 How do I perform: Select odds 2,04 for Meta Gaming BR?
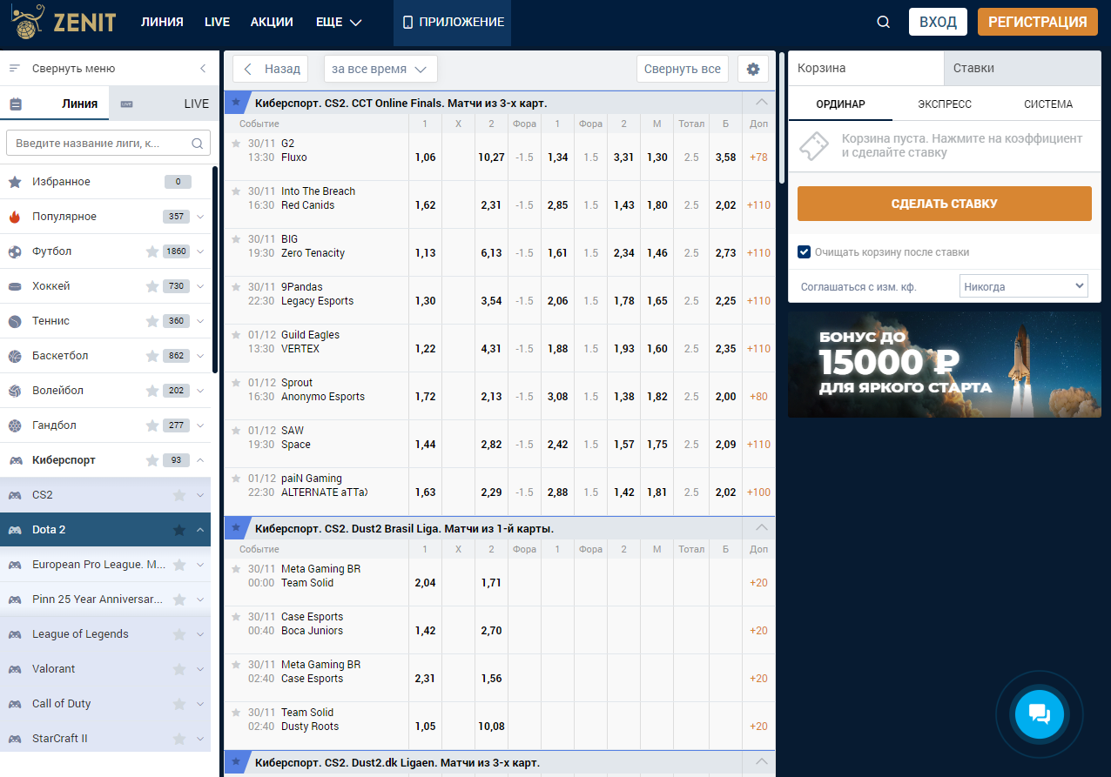pos(425,583)
